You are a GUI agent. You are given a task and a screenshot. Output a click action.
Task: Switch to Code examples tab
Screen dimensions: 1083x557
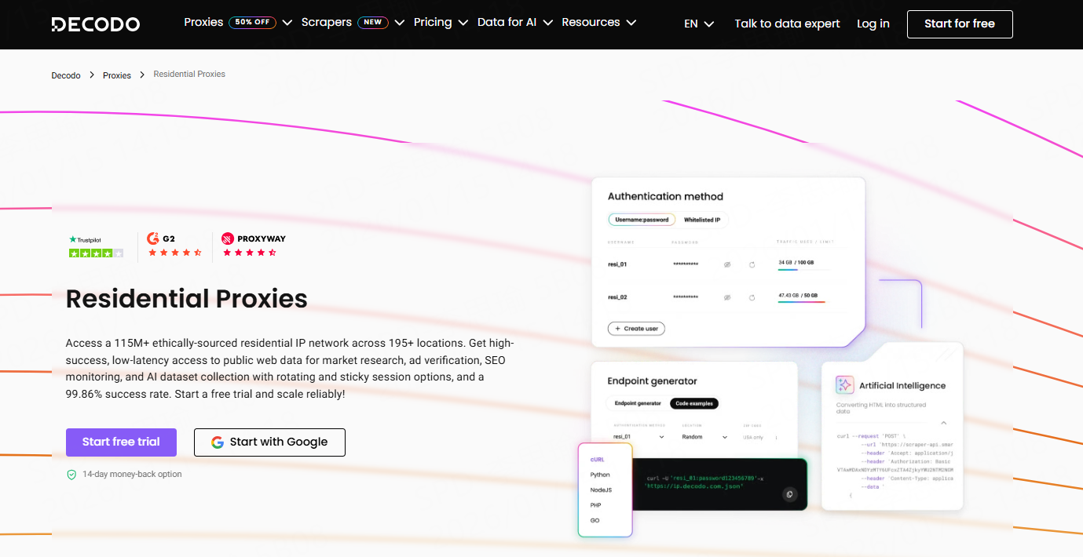693,403
